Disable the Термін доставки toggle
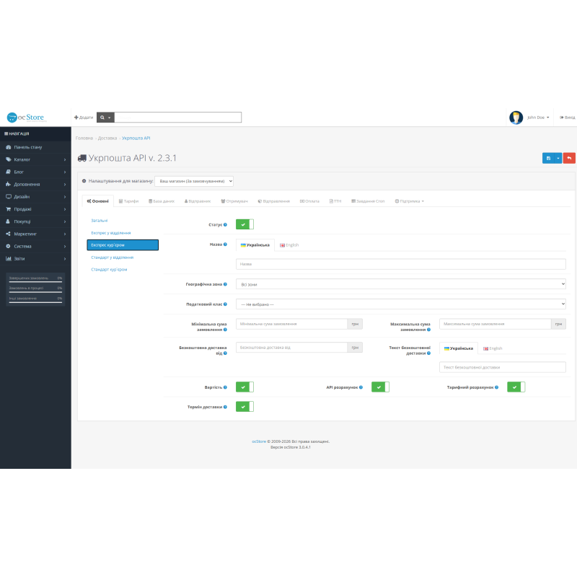 click(x=245, y=407)
